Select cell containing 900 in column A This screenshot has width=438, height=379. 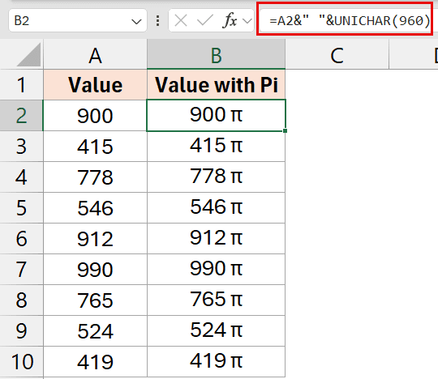(95, 116)
